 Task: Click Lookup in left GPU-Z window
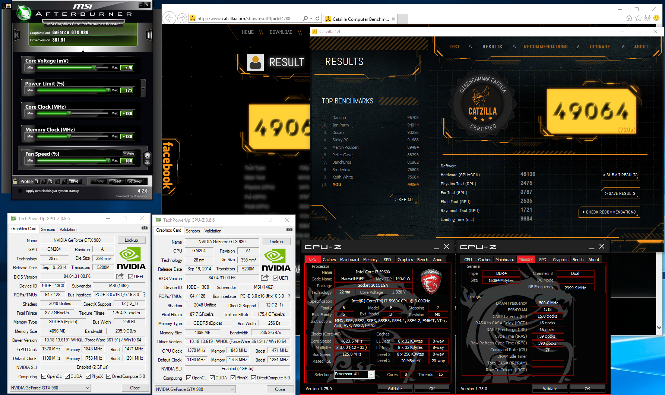pyautogui.click(x=131, y=240)
